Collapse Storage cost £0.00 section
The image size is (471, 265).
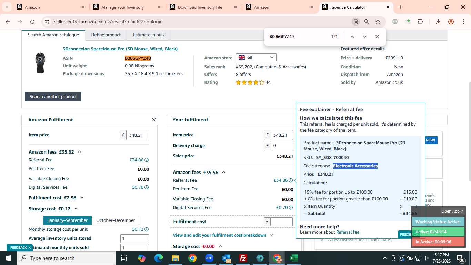tap(220, 246)
